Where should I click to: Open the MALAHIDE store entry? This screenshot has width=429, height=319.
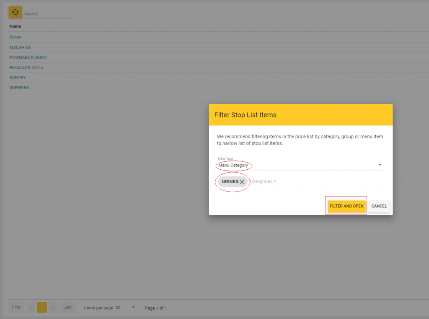click(x=20, y=47)
